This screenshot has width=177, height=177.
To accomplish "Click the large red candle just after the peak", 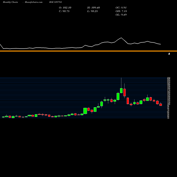I will [x=125, y=92].
